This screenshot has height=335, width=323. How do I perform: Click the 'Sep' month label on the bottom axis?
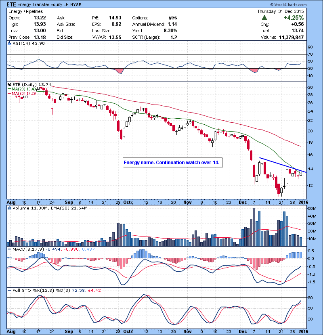pos(69,331)
